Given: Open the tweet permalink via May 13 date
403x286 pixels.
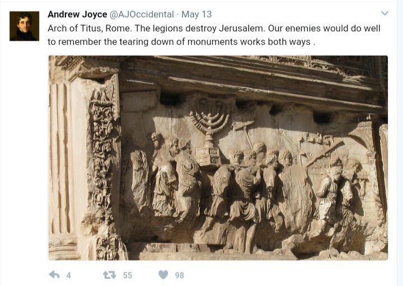Looking at the screenshot, I should click(196, 15).
